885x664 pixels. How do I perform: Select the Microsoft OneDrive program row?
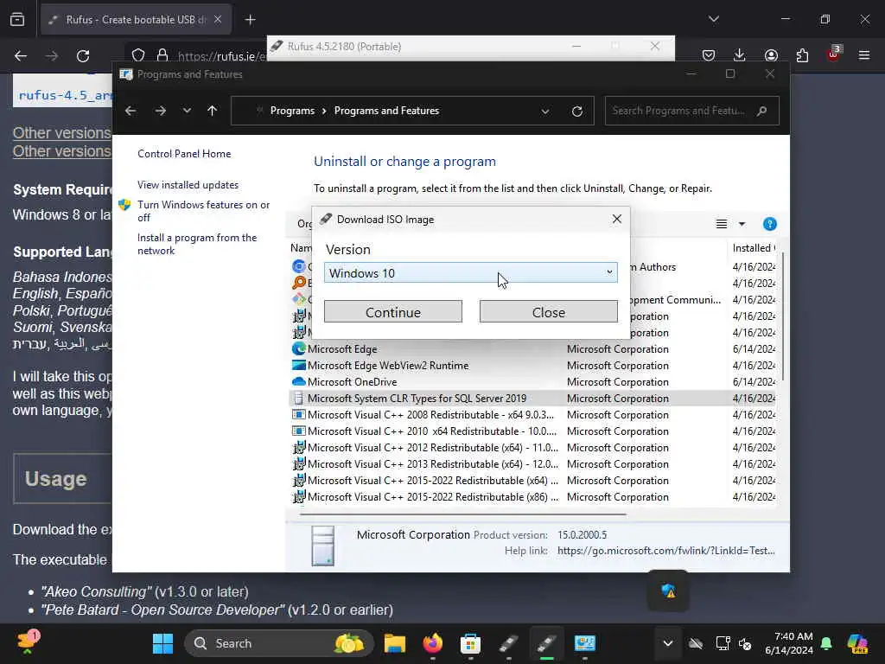(532, 381)
